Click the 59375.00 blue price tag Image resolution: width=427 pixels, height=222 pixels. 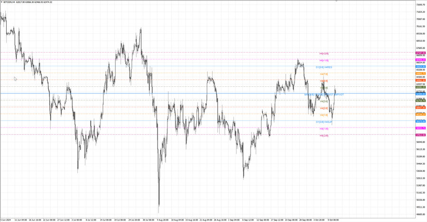click(x=421, y=121)
